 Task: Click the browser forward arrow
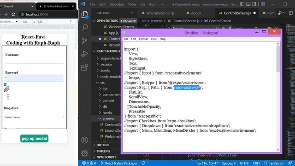click(x=6, y=14)
